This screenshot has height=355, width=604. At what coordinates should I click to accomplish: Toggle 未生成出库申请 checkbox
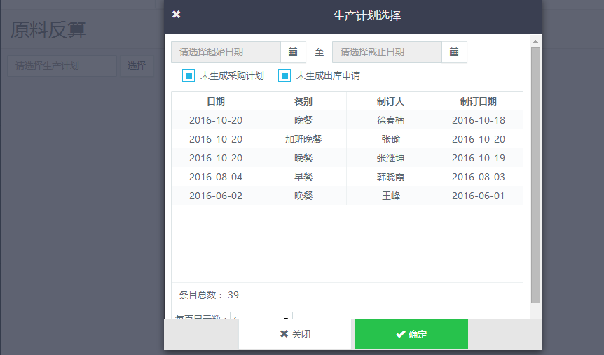coord(284,75)
